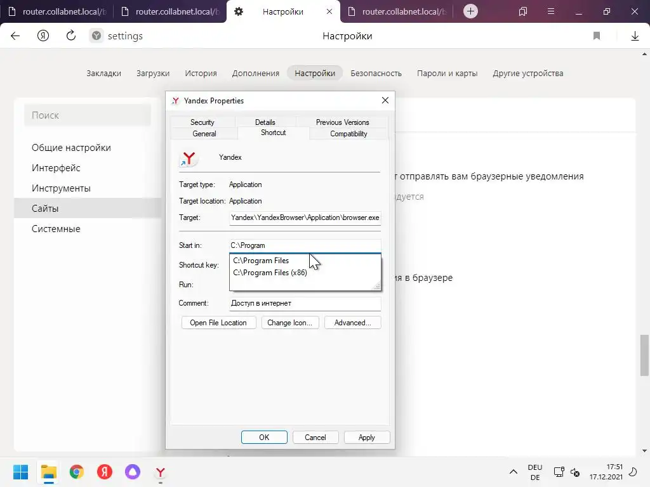Click the Comment field
Viewport: 650px width, 487px height.
[x=305, y=303]
